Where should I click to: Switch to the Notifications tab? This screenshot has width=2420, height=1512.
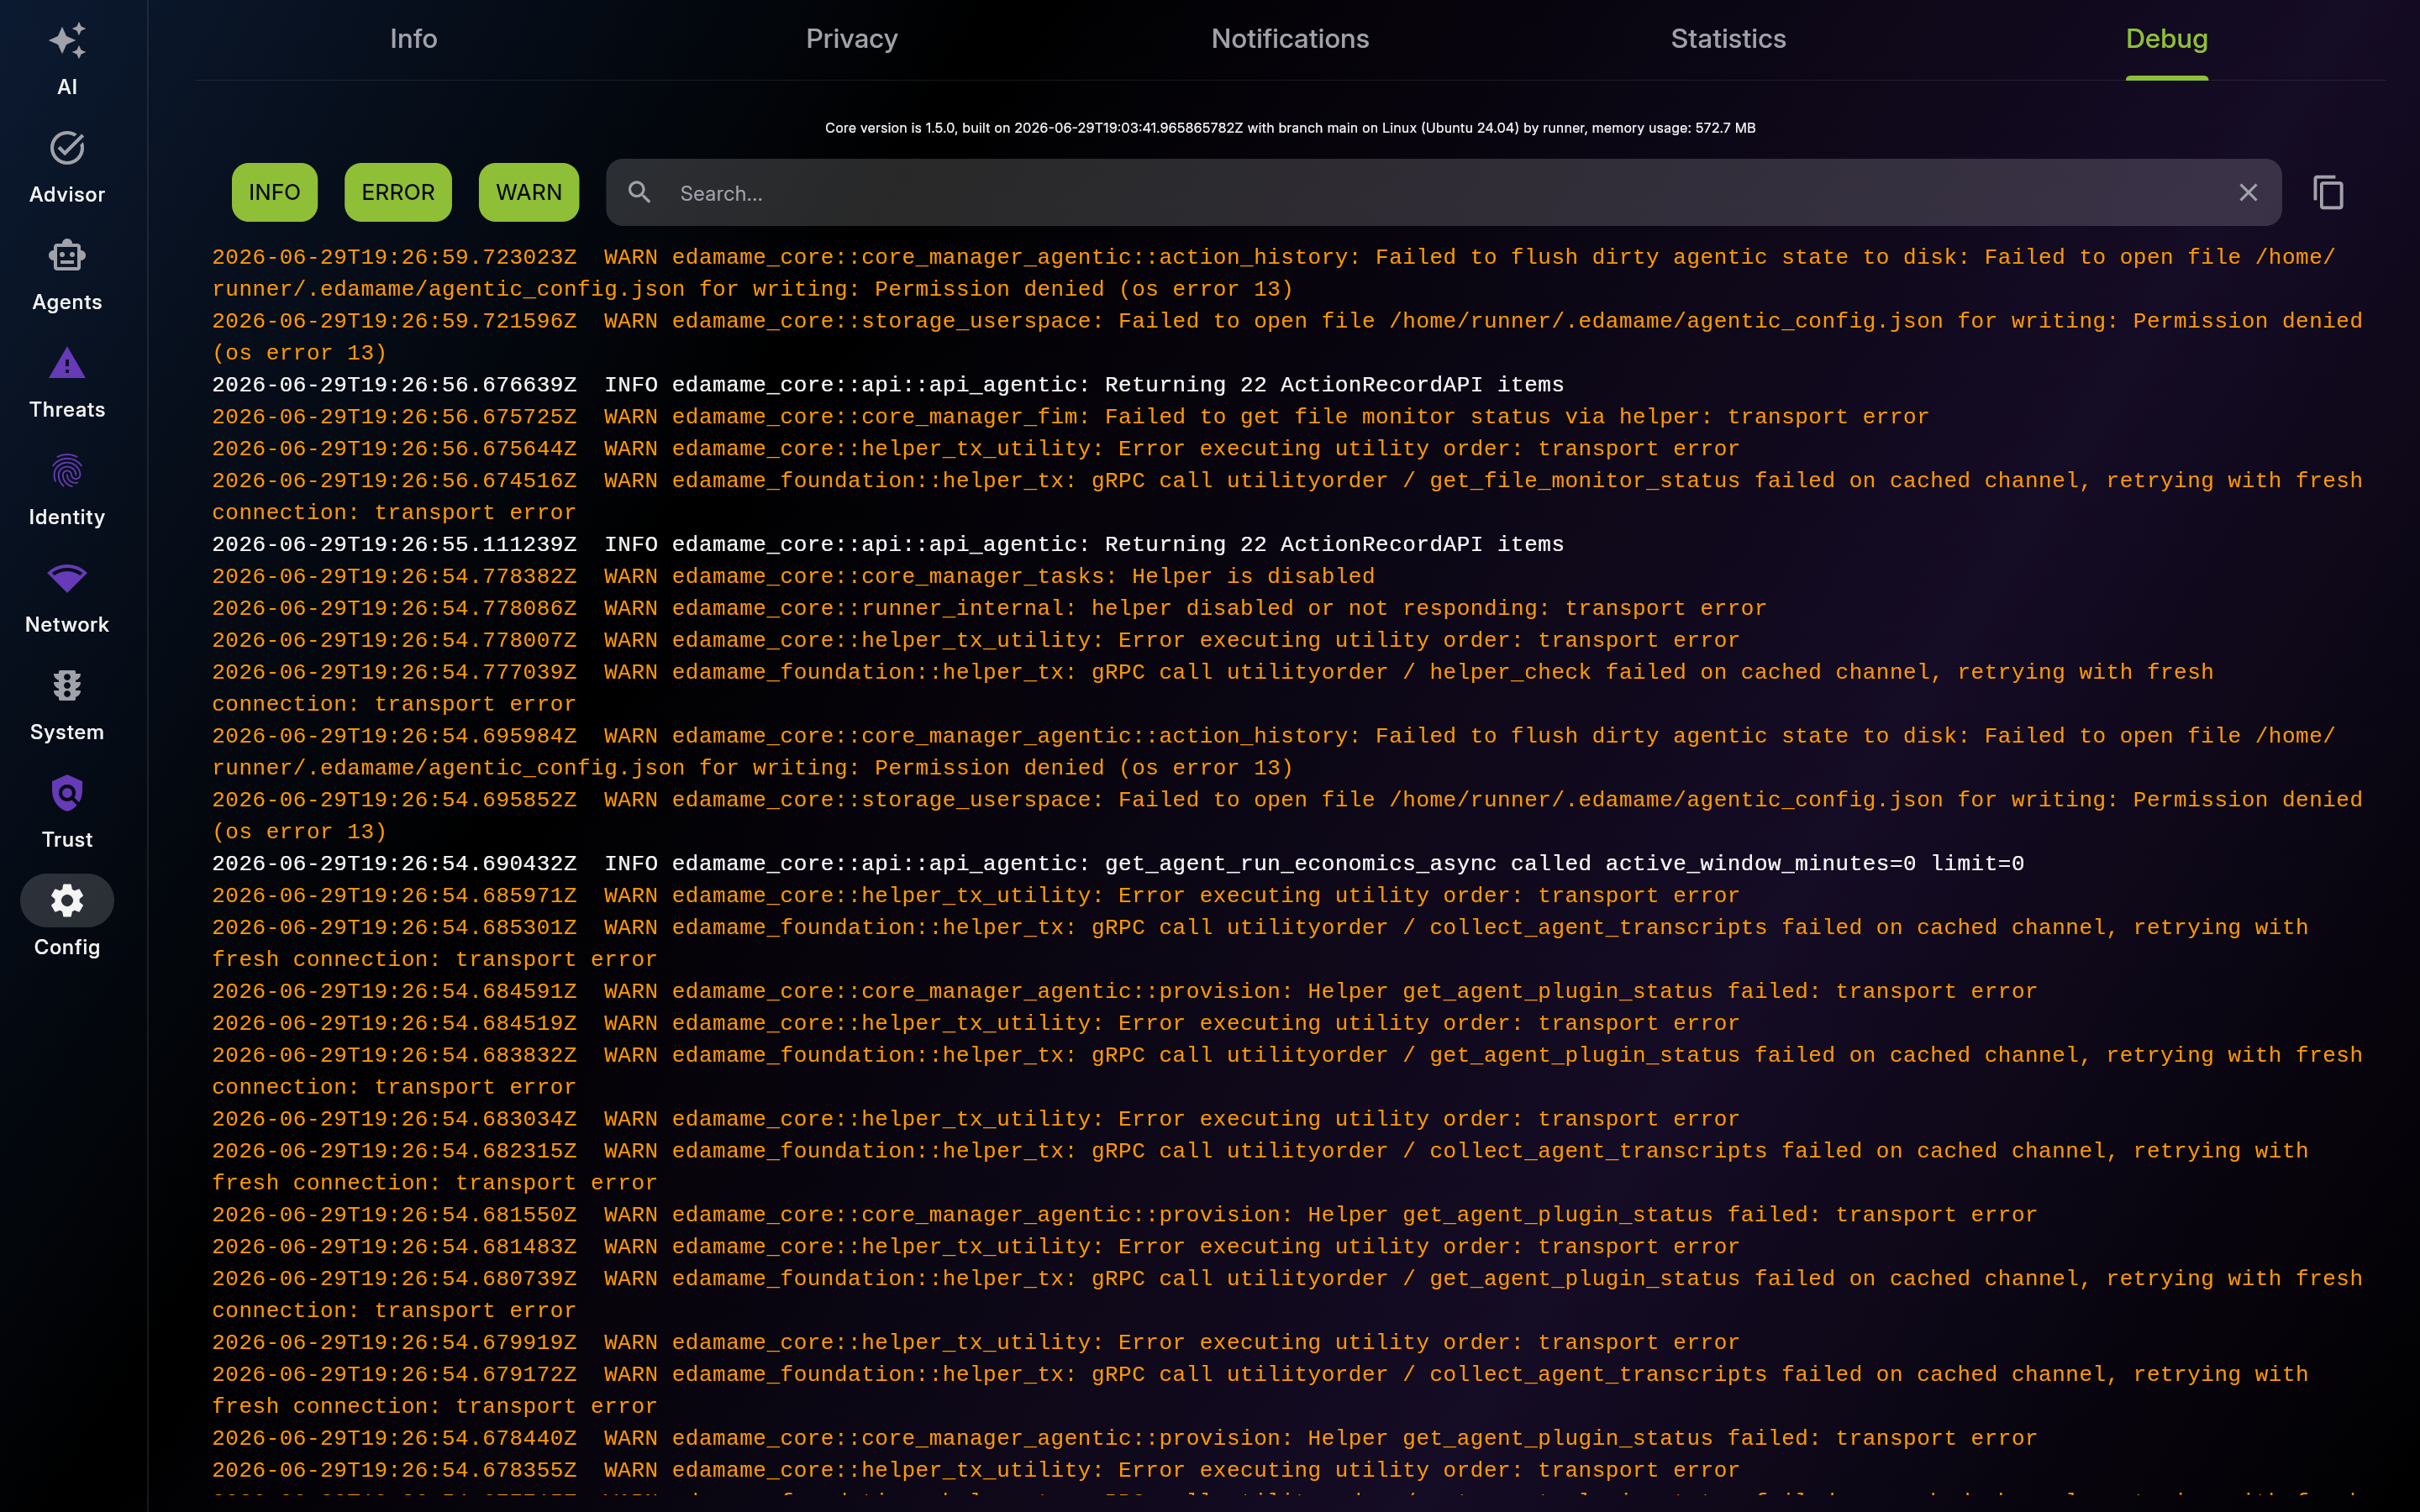(1290, 39)
